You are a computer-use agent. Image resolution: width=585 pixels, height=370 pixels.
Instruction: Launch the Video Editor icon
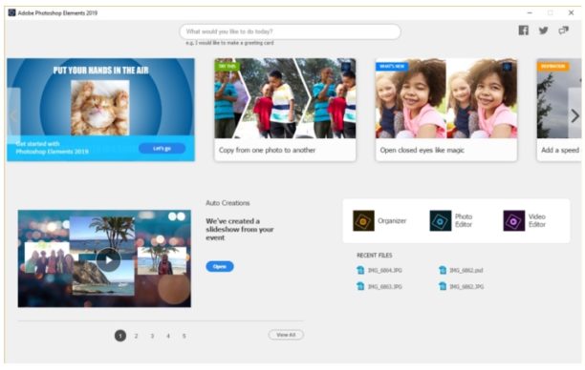point(513,220)
